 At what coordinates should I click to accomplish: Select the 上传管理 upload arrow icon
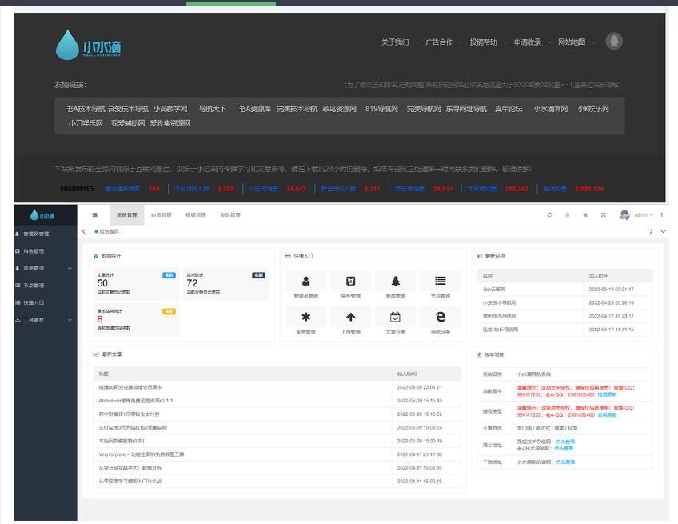(x=349, y=316)
